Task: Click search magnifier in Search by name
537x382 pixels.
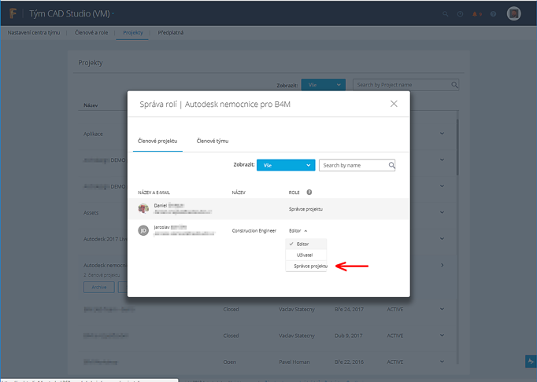Action: click(391, 166)
